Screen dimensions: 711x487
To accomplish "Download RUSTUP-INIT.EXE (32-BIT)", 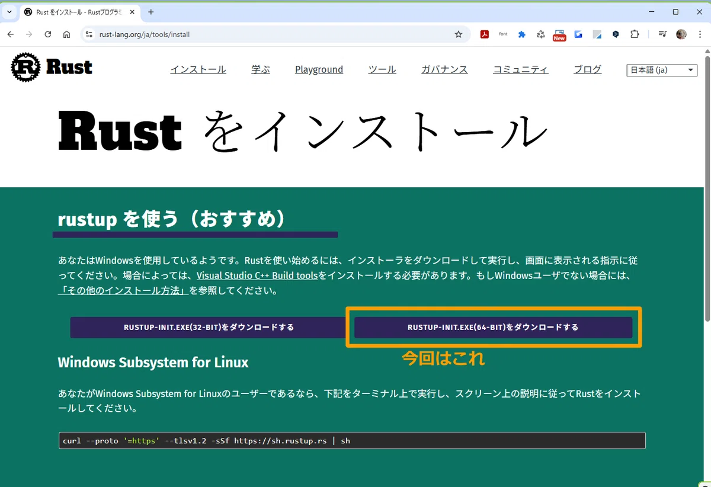I will 209,327.
